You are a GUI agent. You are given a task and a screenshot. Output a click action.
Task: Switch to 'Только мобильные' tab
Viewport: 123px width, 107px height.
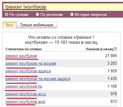click(x=37, y=25)
